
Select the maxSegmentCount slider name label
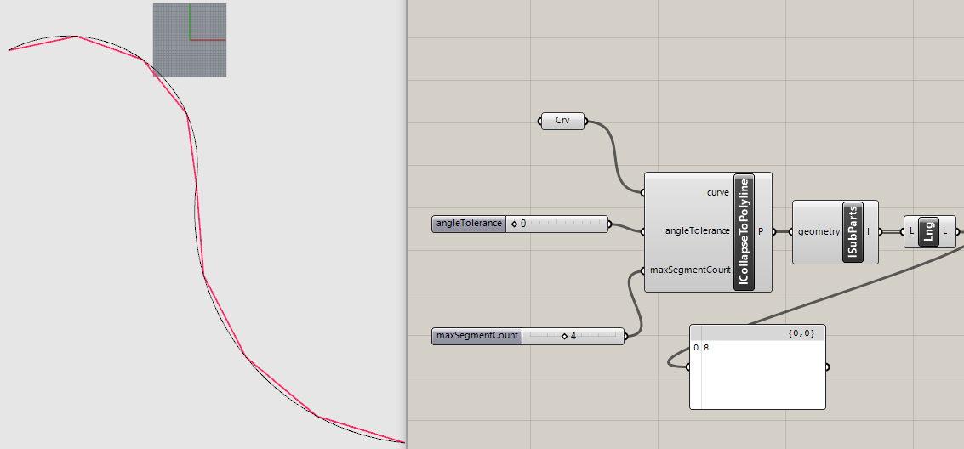click(477, 336)
